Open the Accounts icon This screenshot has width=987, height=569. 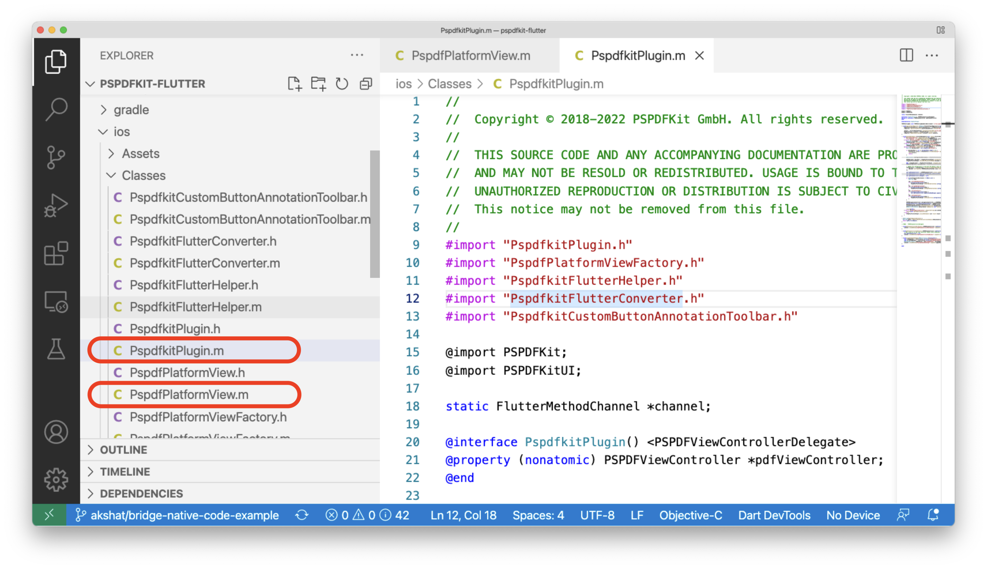(x=56, y=432)
